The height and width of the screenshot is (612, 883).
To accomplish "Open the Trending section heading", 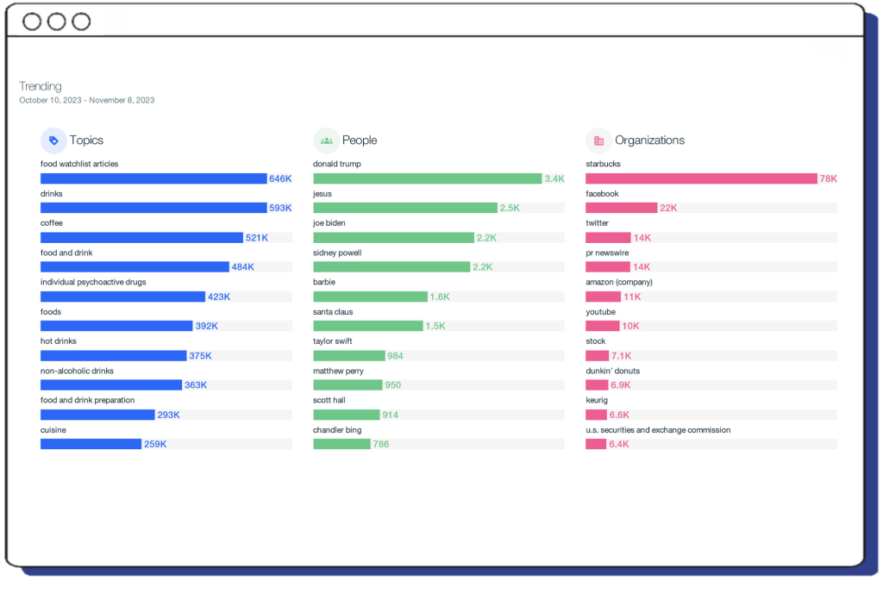I will (x=41, y=86).
